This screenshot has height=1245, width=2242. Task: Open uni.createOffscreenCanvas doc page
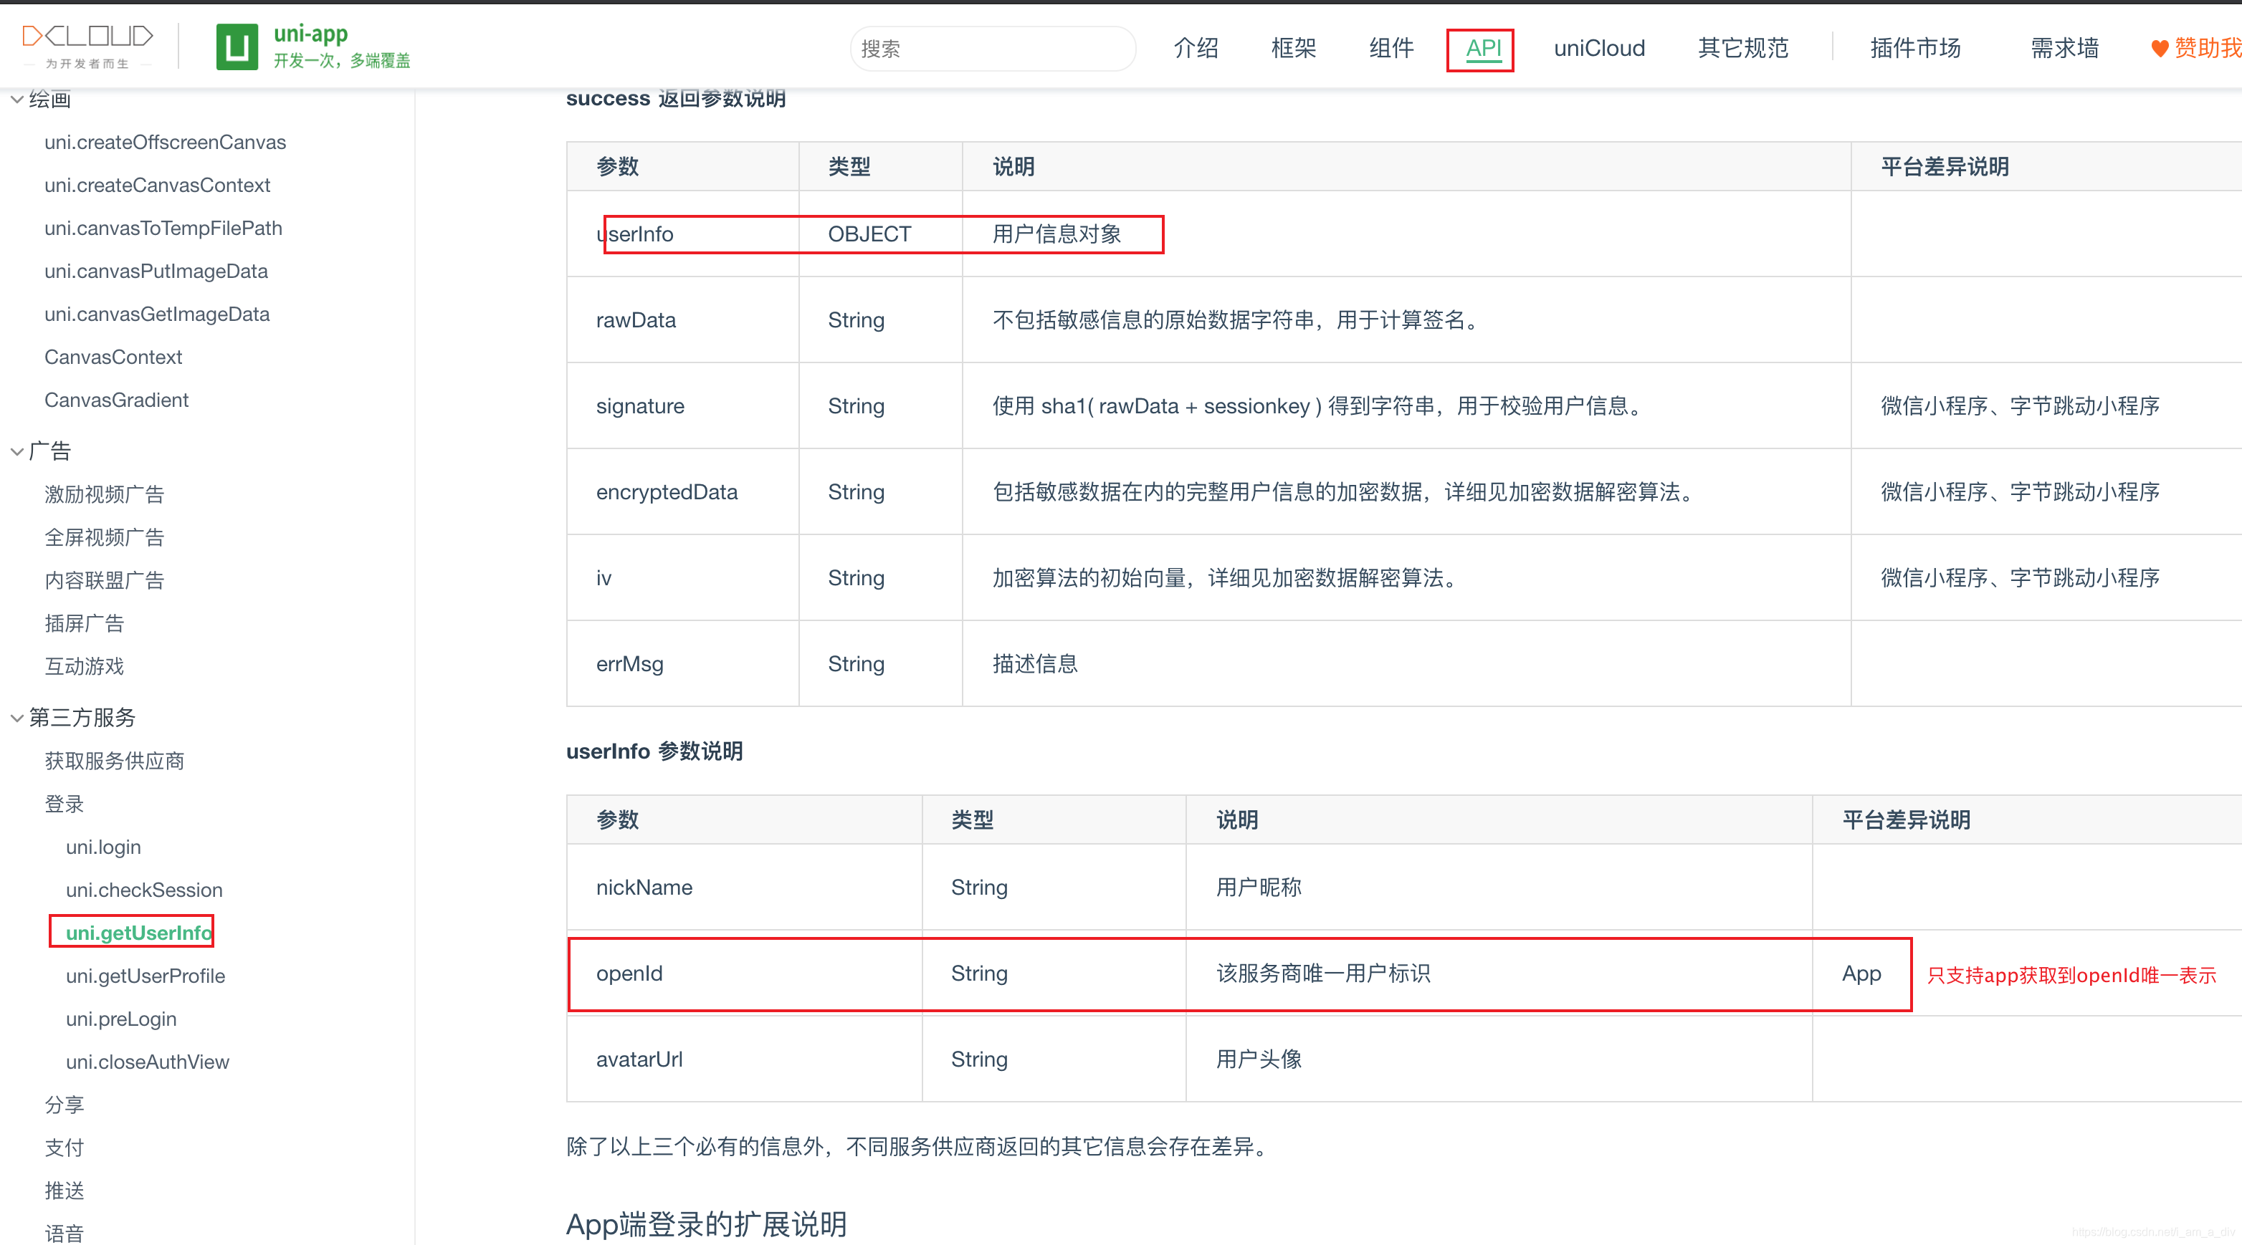pos(166,143)
